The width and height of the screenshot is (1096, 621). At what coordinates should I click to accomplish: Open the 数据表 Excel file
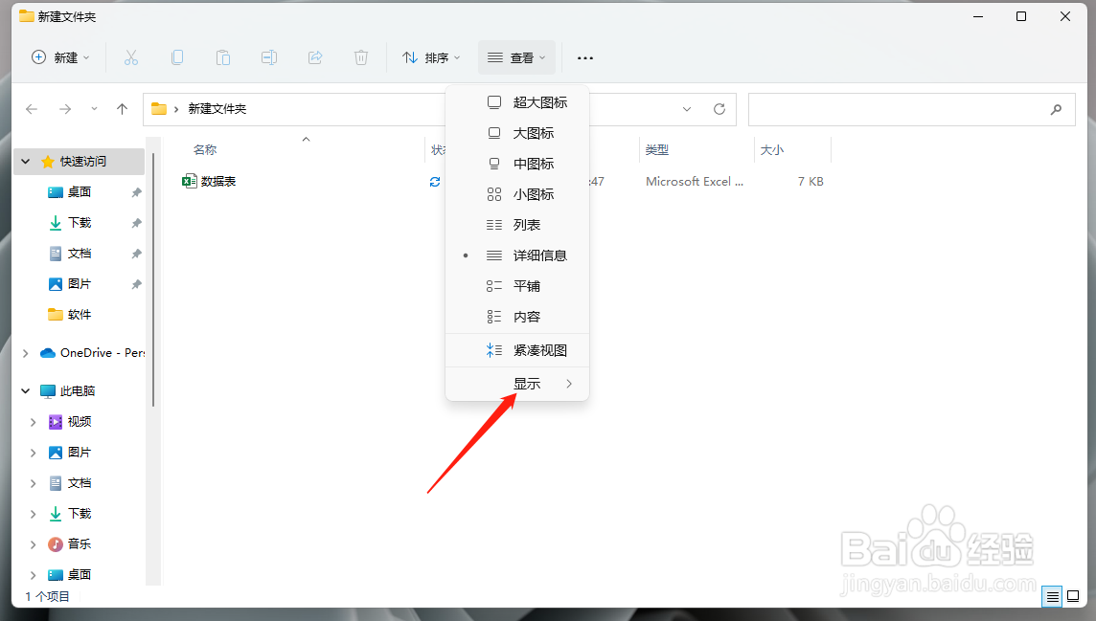click(x=218, y=181)
